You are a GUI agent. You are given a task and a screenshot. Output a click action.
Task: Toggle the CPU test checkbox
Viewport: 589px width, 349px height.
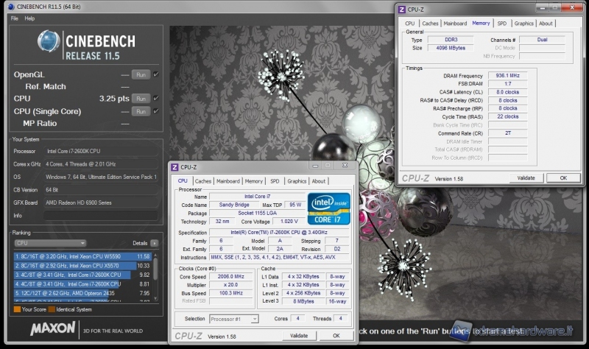pos(155,98)
